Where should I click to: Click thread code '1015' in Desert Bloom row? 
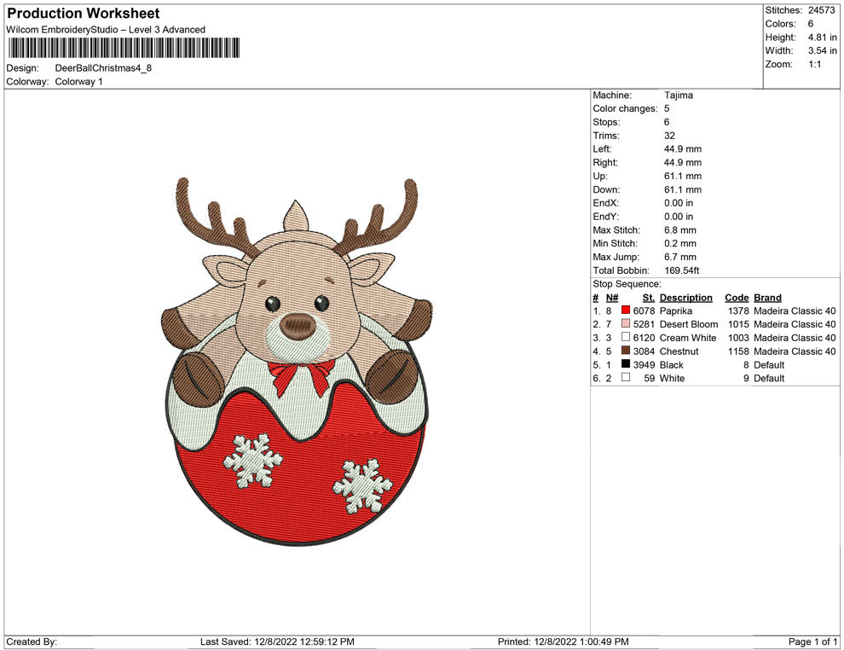738,324
